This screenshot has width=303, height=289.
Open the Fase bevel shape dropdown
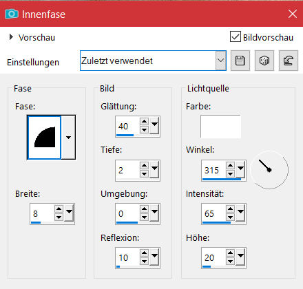coord(68,138)
